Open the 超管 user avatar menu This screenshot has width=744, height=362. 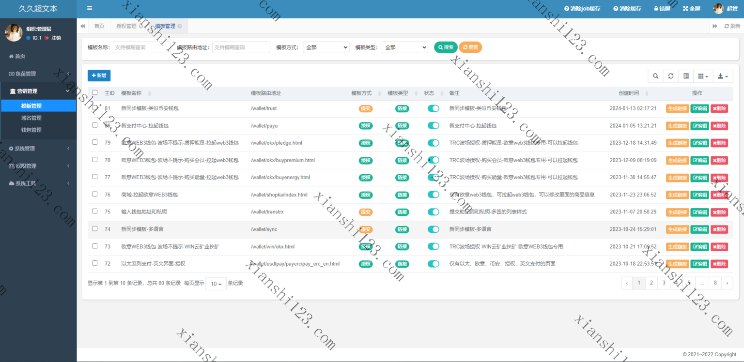pos(725,9)
